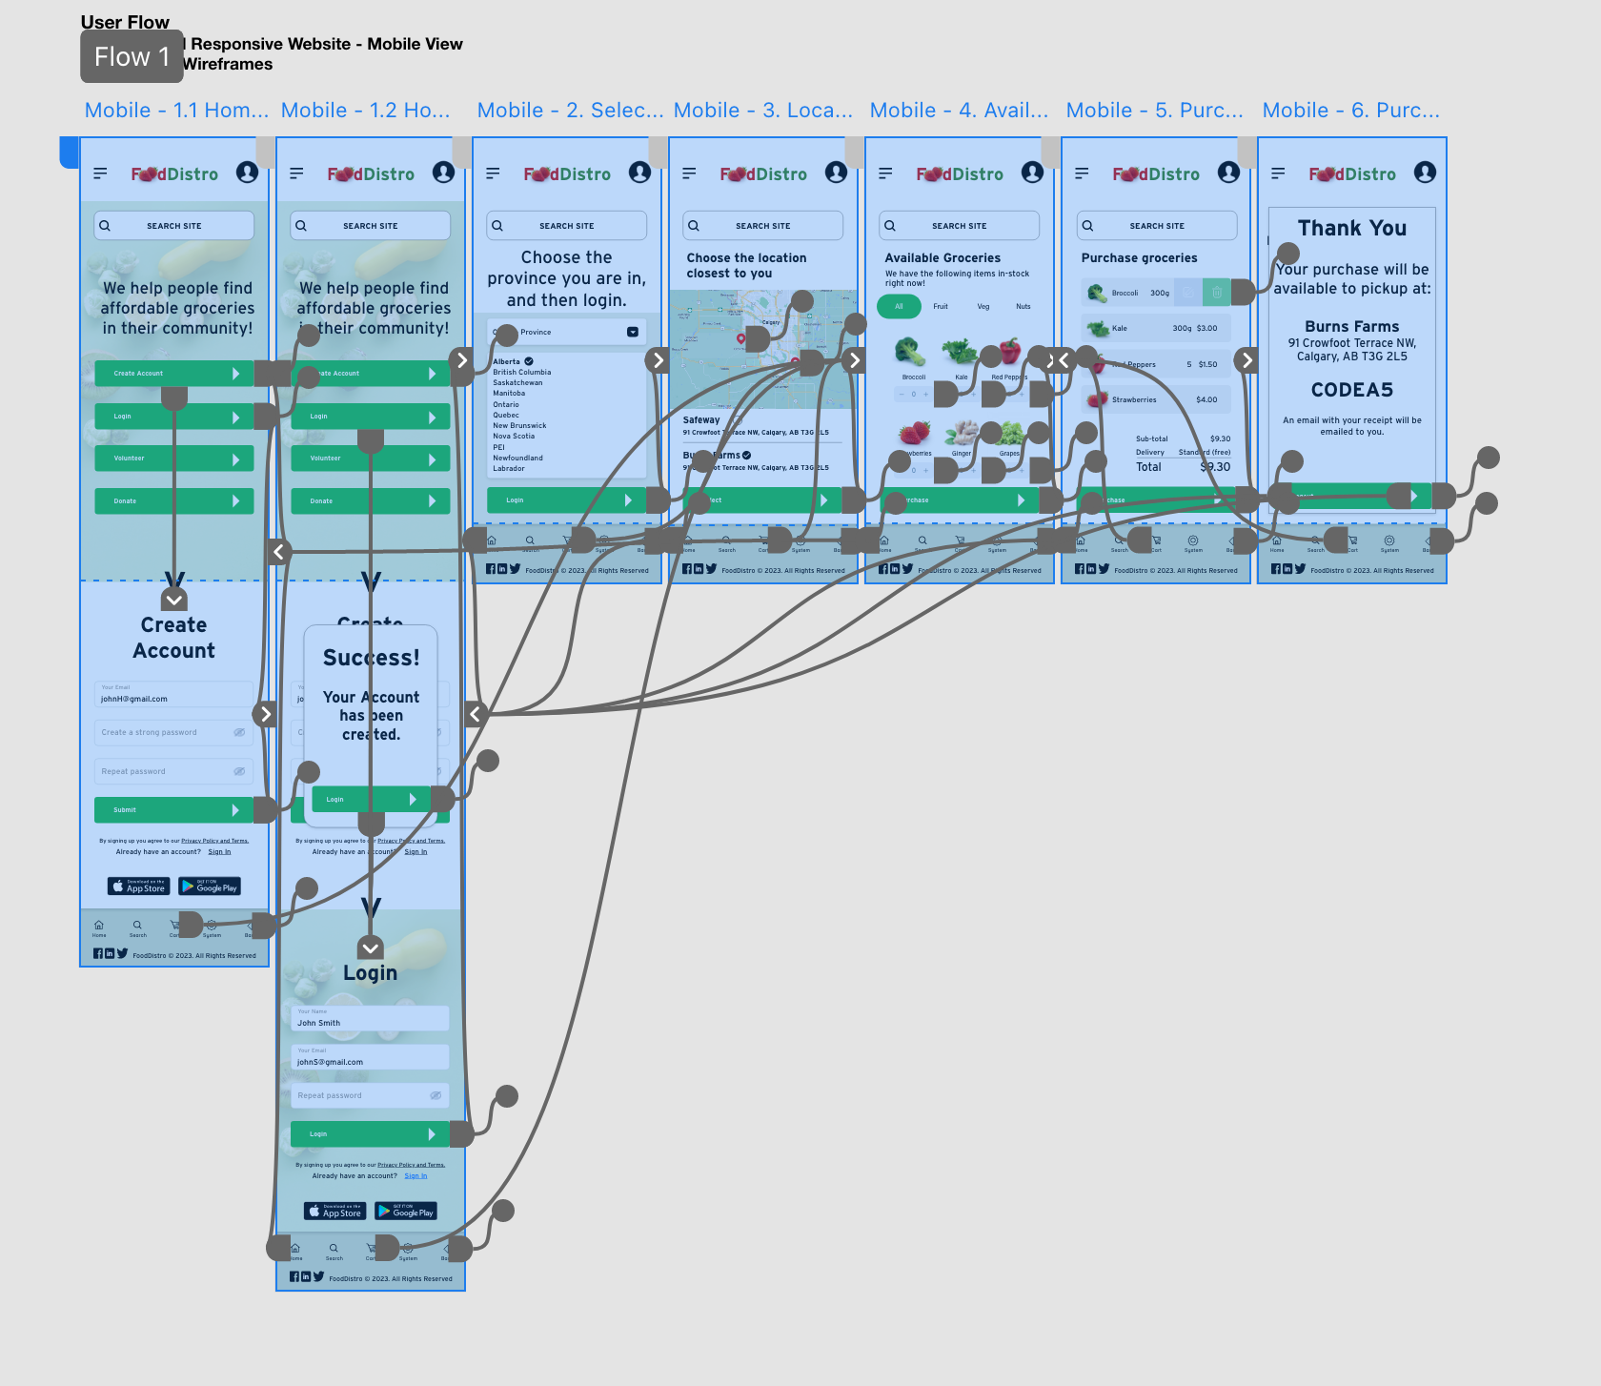Click Facebook icon in Mobile 1.1 footer

[97, 953]
